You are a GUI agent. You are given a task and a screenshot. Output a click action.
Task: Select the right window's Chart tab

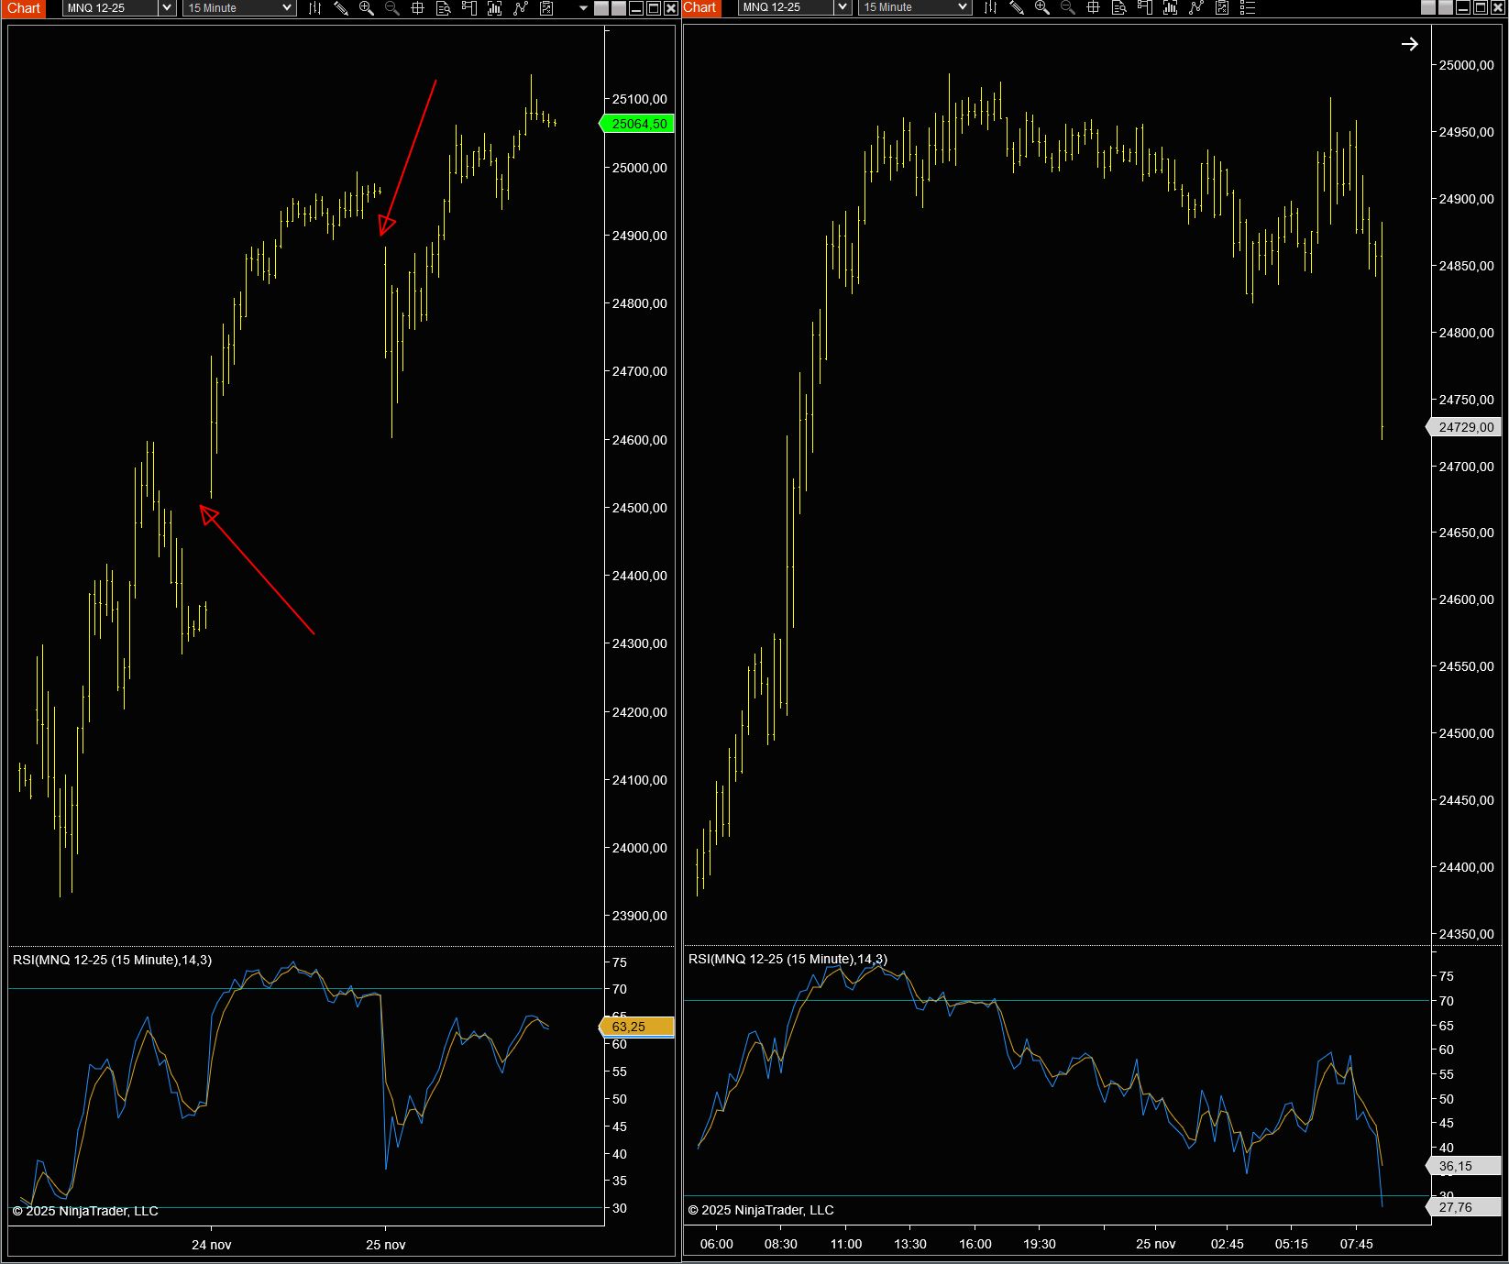[699, 7]
